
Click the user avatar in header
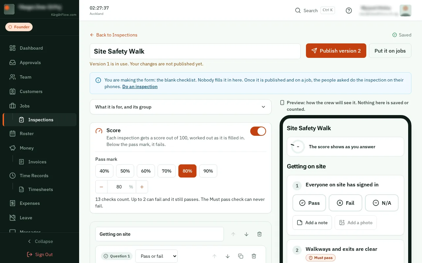[405, 11]
